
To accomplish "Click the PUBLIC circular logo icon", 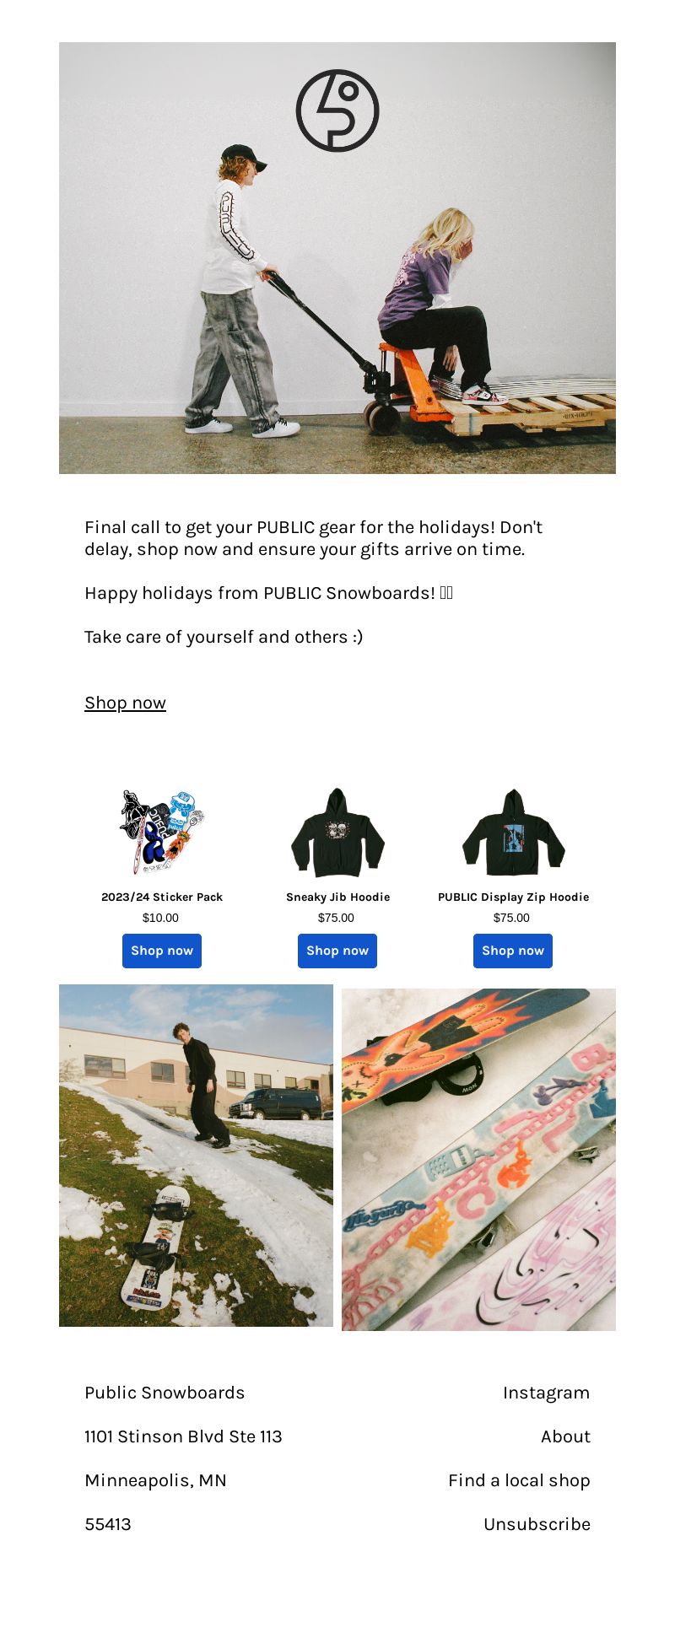I will click(337, 110).
